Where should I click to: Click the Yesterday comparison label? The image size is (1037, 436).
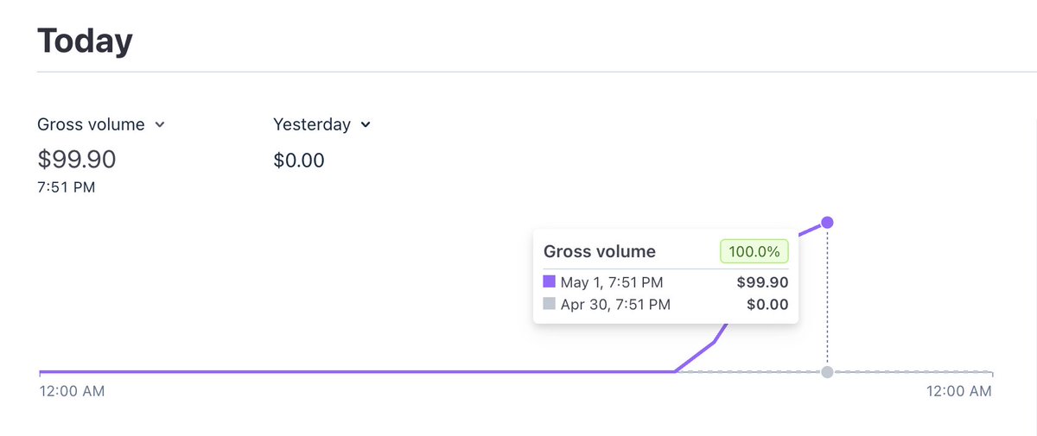pyautogui.click(x=312, y=124)
